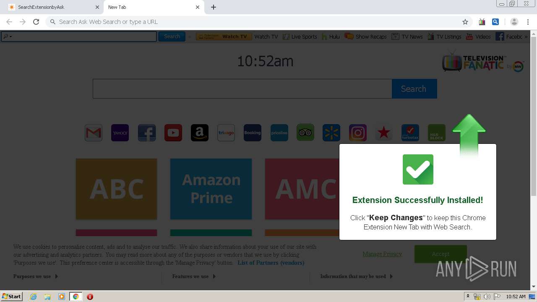Click the large blue Search button
The width and height of the screenshot is (537, 302).
coord(414,89)
